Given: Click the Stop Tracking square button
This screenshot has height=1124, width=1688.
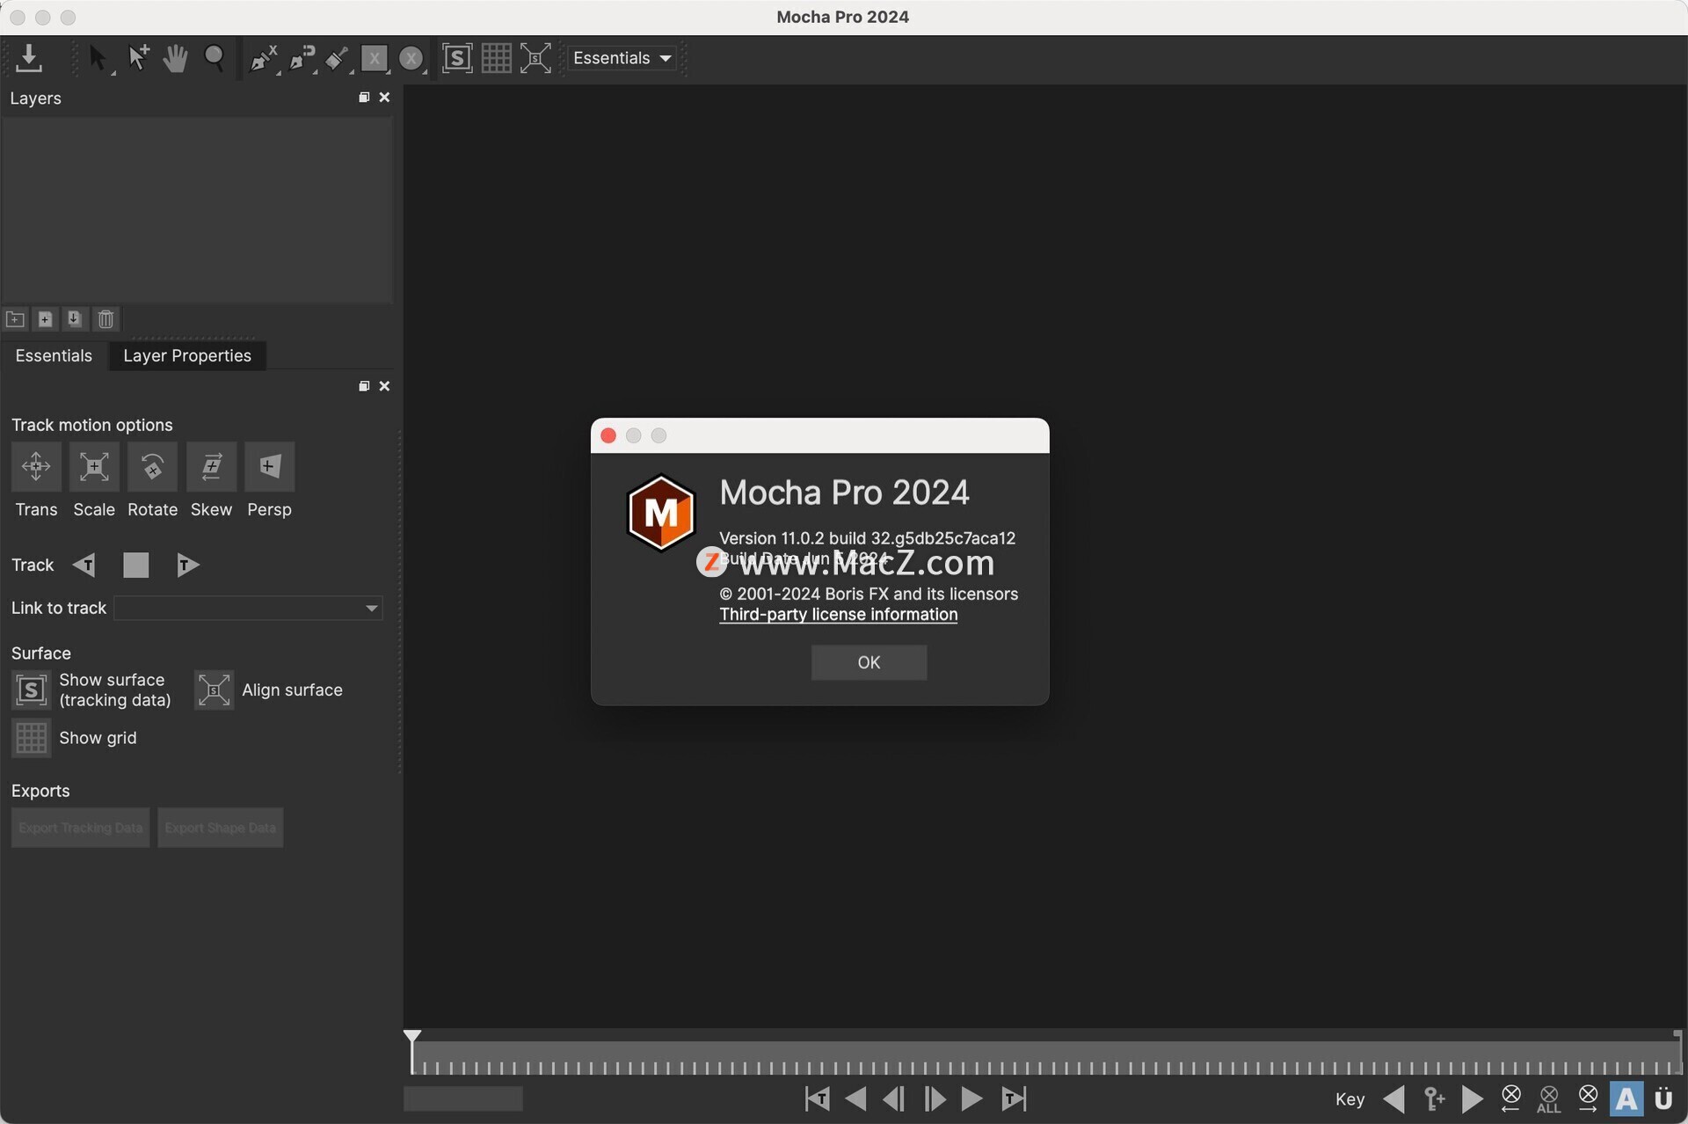Looking at the screenshot, I should point(135,565).
